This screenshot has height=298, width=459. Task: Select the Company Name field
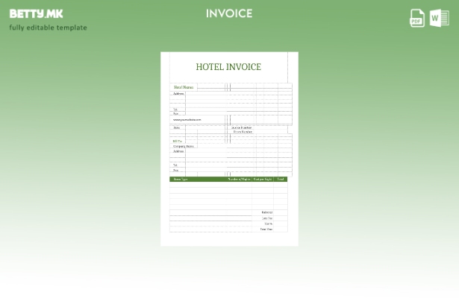click(x=183, y=146)
